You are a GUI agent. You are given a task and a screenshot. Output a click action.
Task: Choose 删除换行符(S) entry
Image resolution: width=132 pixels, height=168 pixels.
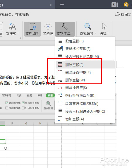pos(85,88)
